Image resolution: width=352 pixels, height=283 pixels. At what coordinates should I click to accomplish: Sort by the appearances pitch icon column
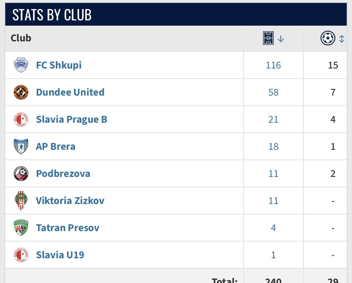click(269, 38)
